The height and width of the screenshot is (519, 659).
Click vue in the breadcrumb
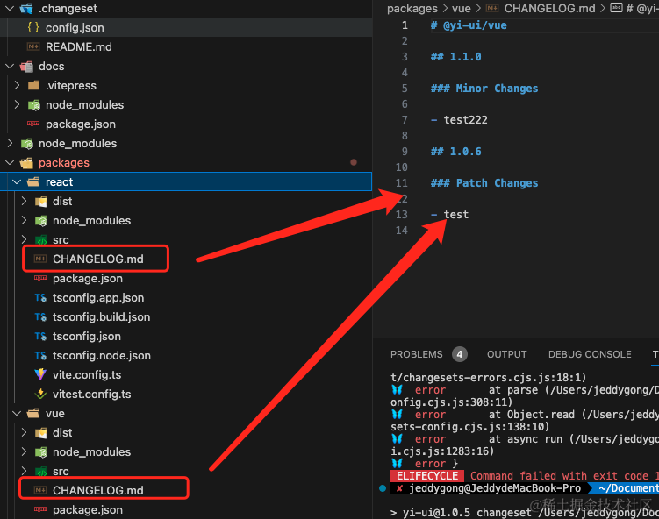pyautogui.click(x=461, y=9)
